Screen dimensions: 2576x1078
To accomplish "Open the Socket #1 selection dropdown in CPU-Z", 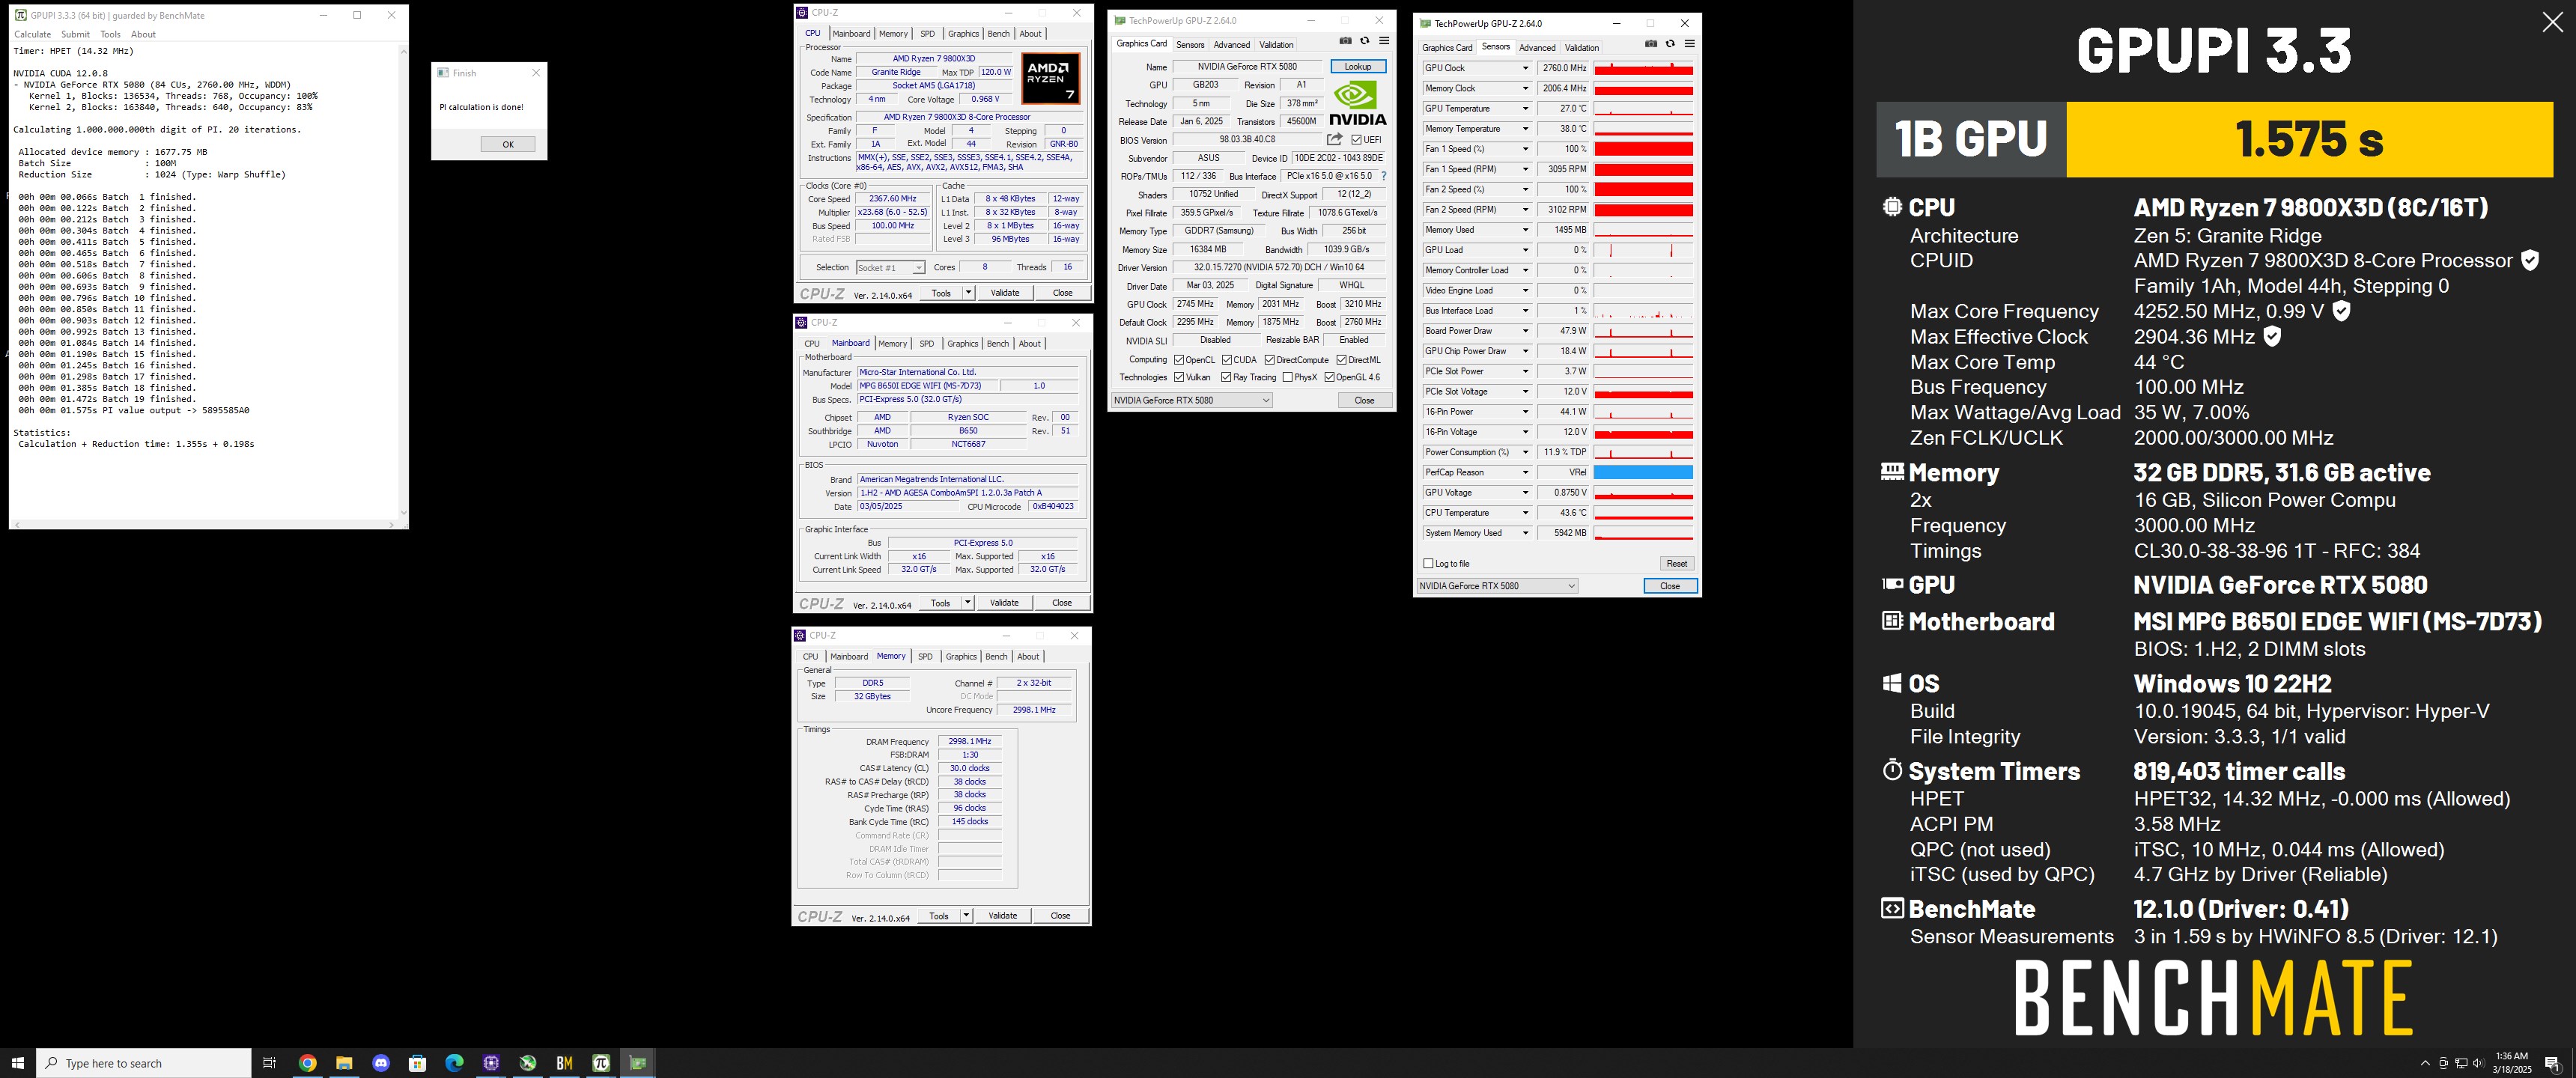I will tap(890, 268).
